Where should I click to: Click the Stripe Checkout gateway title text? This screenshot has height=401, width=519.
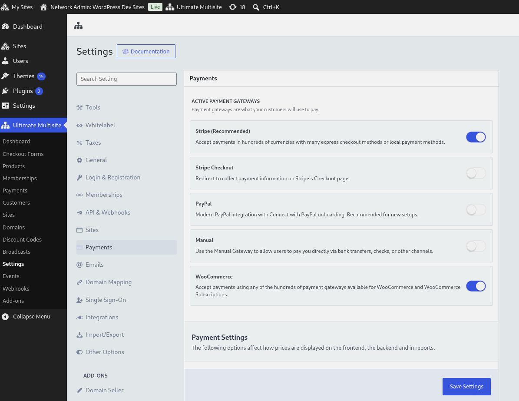click(x=214, y=168)
